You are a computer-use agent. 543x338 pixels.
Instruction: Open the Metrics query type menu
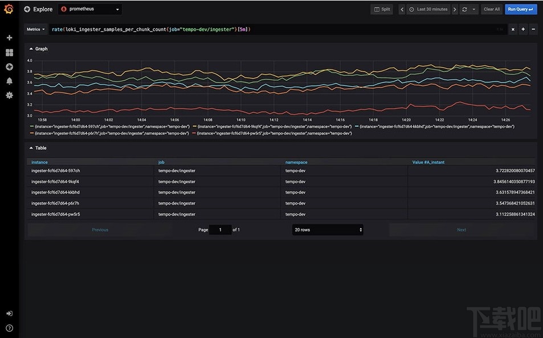point(35,29)
